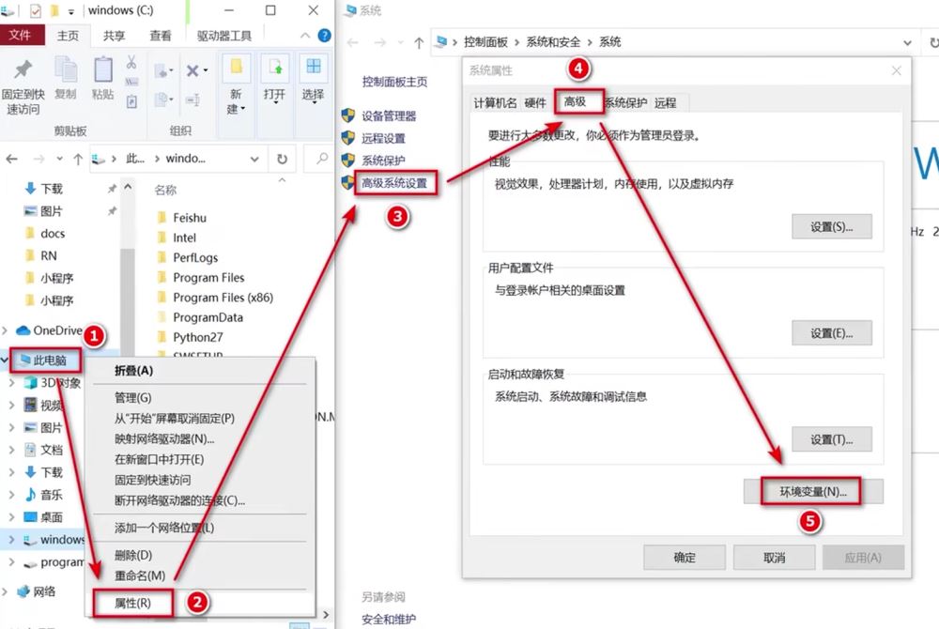Switch to 驱动器工具 tab
The width and height of the screenshot is (939, 629).
point(224,36)
